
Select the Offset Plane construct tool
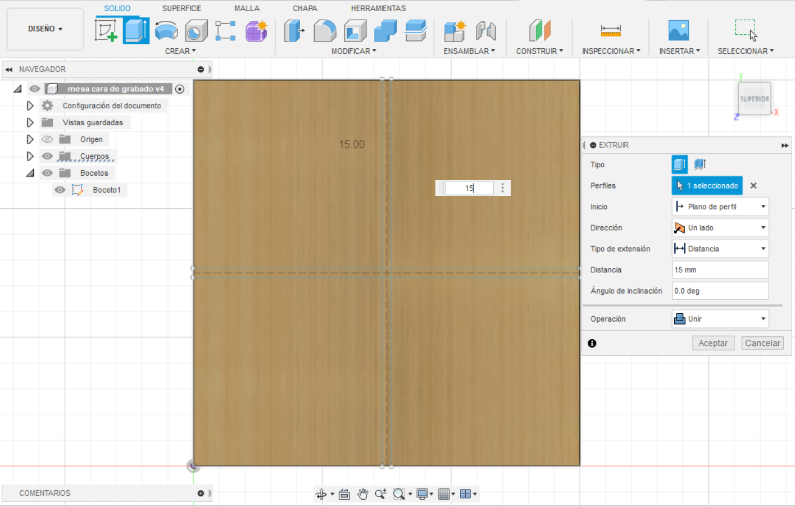539,30
